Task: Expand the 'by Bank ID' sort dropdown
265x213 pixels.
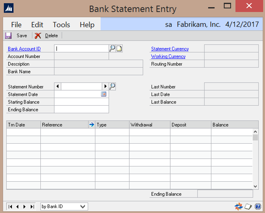Action: point(83,207)
